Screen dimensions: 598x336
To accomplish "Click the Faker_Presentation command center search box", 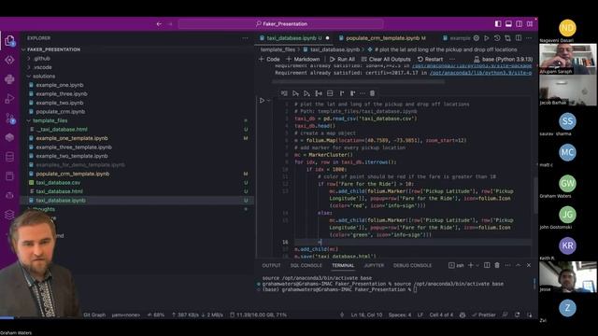I will [280, 24].
